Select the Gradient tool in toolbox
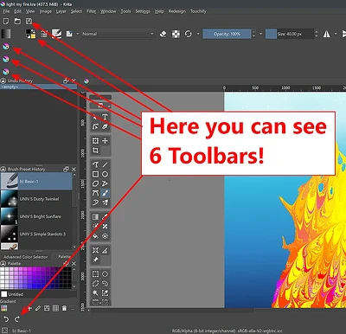Image resolution: width=346 pixels, height=334 pixels. pyautogui.click(x=95, y=217)
